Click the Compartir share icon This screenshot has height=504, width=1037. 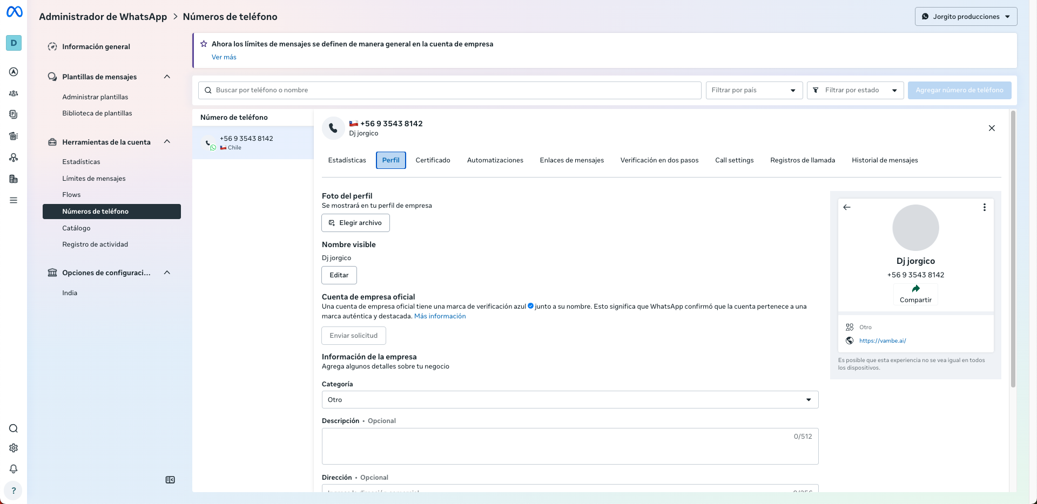(x=915, y=289)
